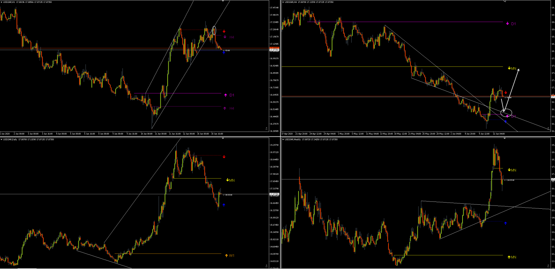Click the lower H4 text label on H1 chart
Viewport: 555px width, 269px height.
point(232,108)
